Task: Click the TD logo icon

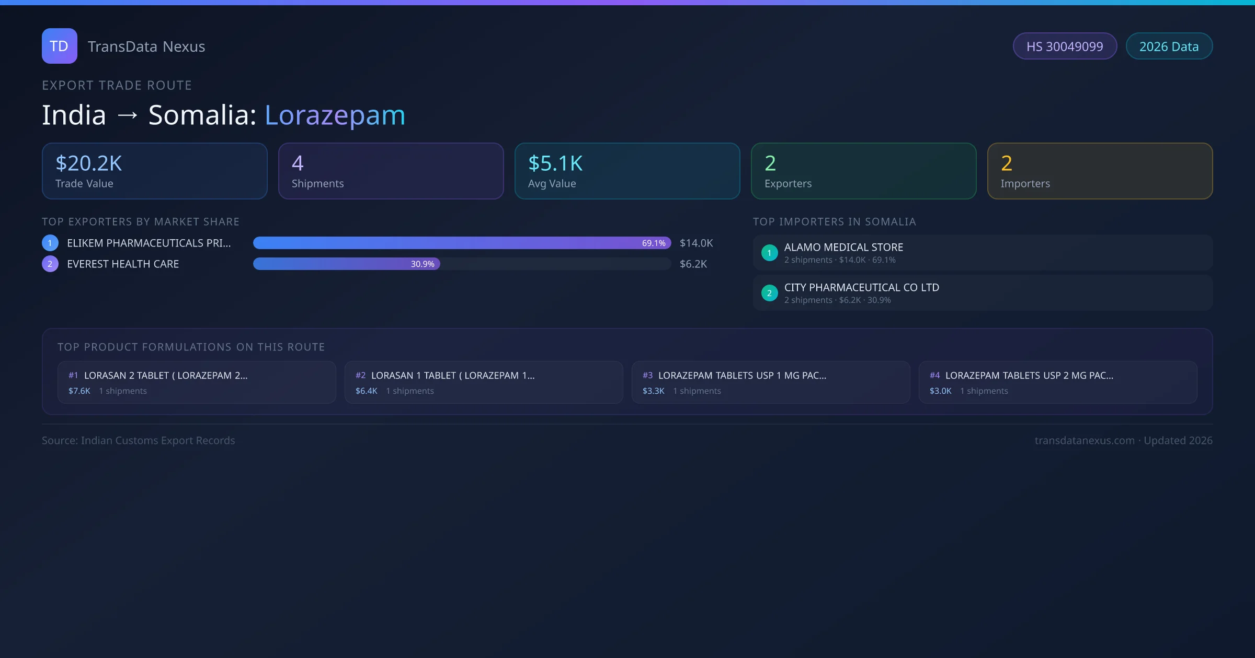Action: pos(59,46)
